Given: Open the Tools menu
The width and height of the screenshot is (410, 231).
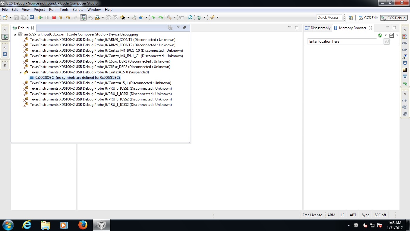Looking at the screenshot, I should (64, 10).
